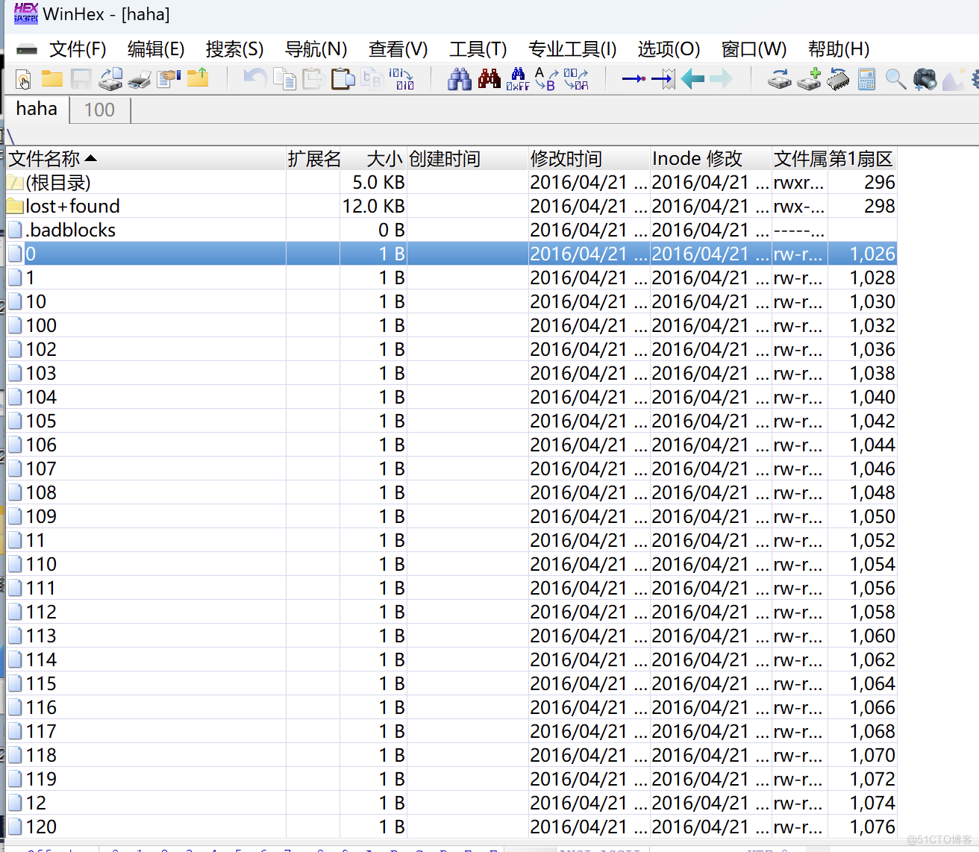The image size is (979, 852).
Task: Click first sector value 1,050
Action: click(872, 516)
